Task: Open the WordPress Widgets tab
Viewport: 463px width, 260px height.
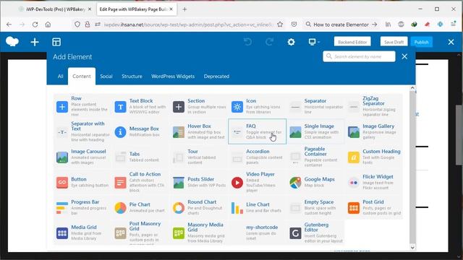Action: pyautogui.click(x=173, y=77)
